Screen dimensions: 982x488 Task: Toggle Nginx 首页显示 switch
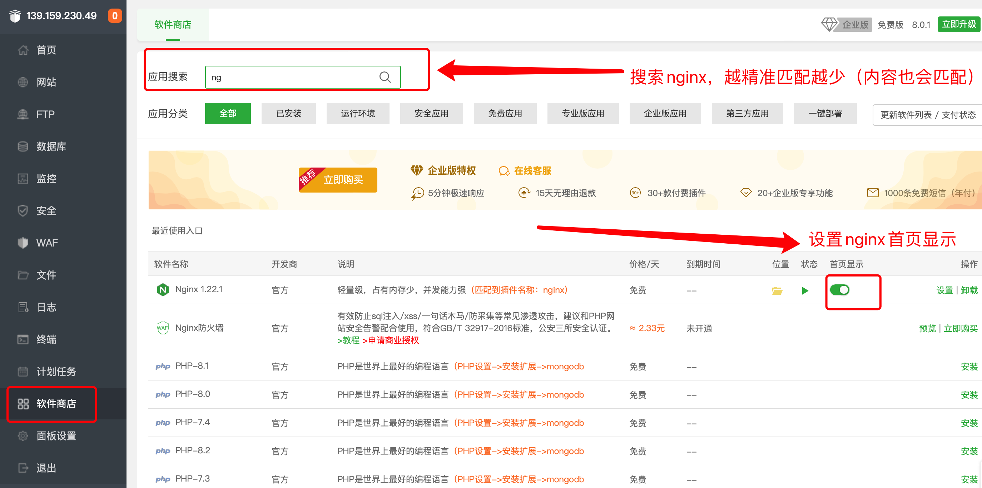839,290
